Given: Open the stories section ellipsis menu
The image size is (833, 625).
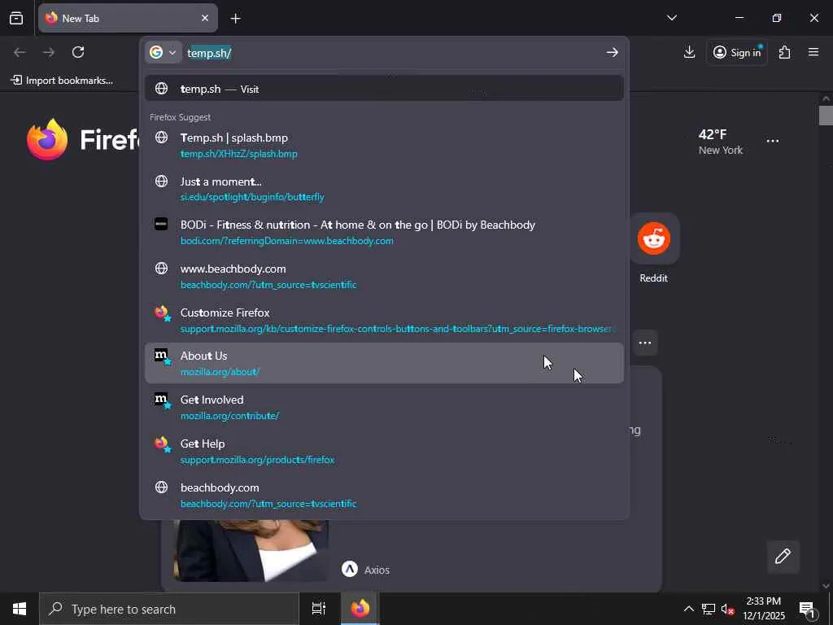Looking at the screenshot, I should click(x=645, y=343).
